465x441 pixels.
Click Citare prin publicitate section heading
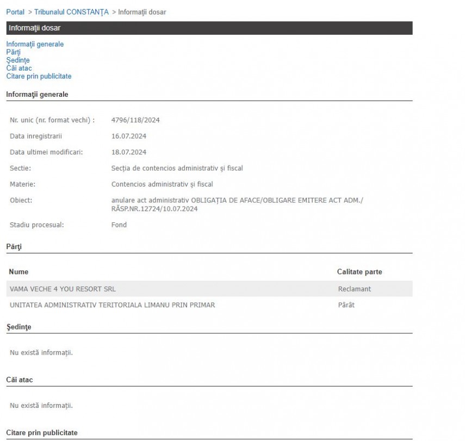click(x=42, y=432)
